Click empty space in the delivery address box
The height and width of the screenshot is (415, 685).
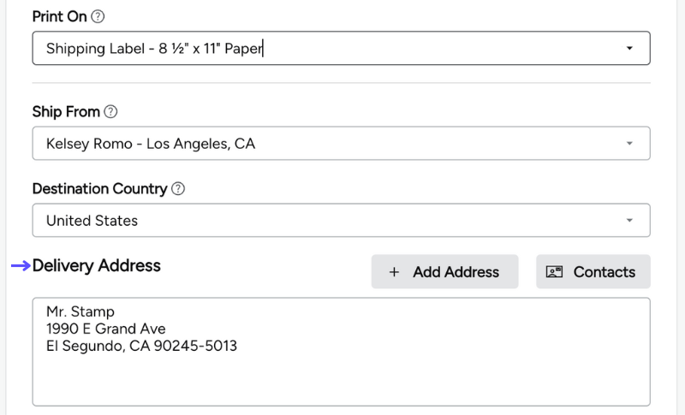[x=428, y=376]
